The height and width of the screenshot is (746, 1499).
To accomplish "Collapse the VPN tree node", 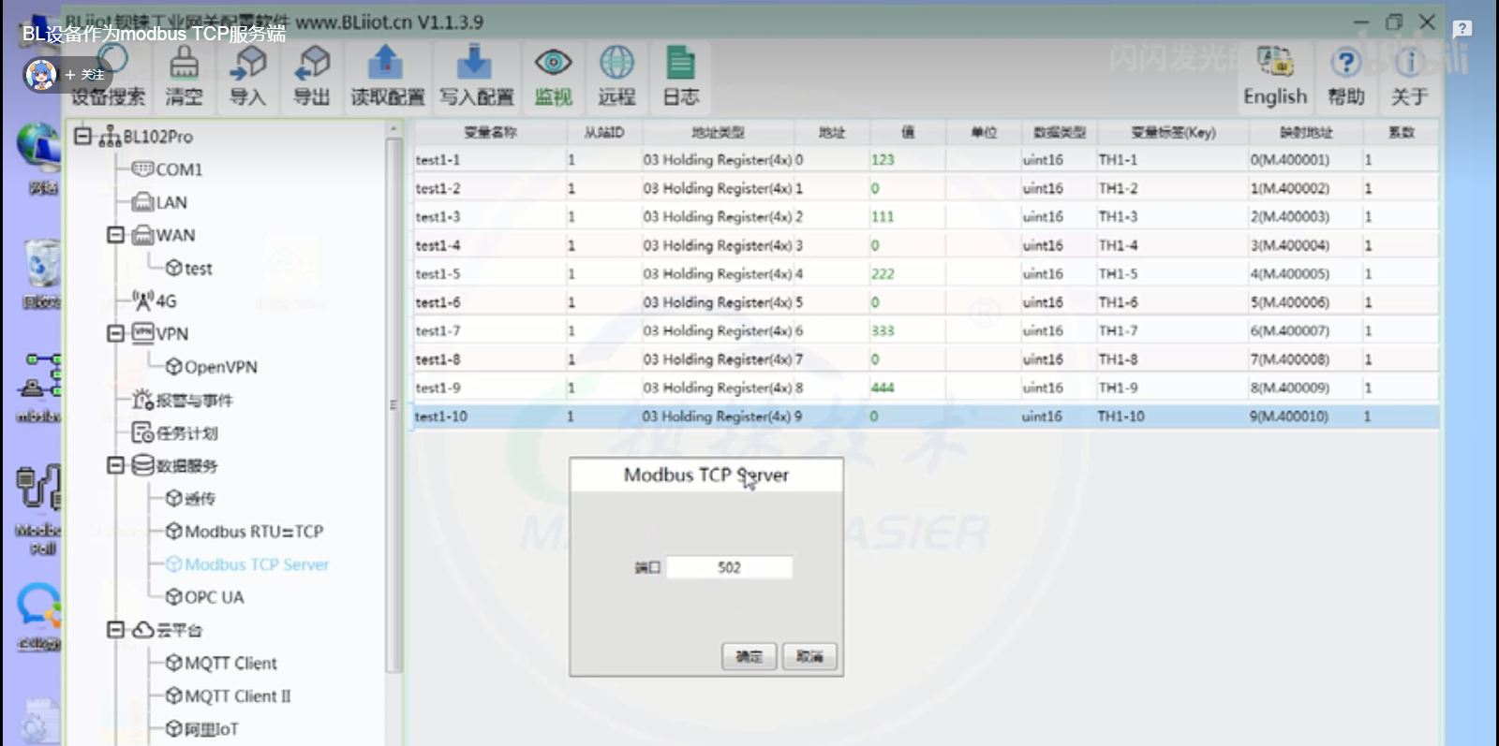I will 115,334.
